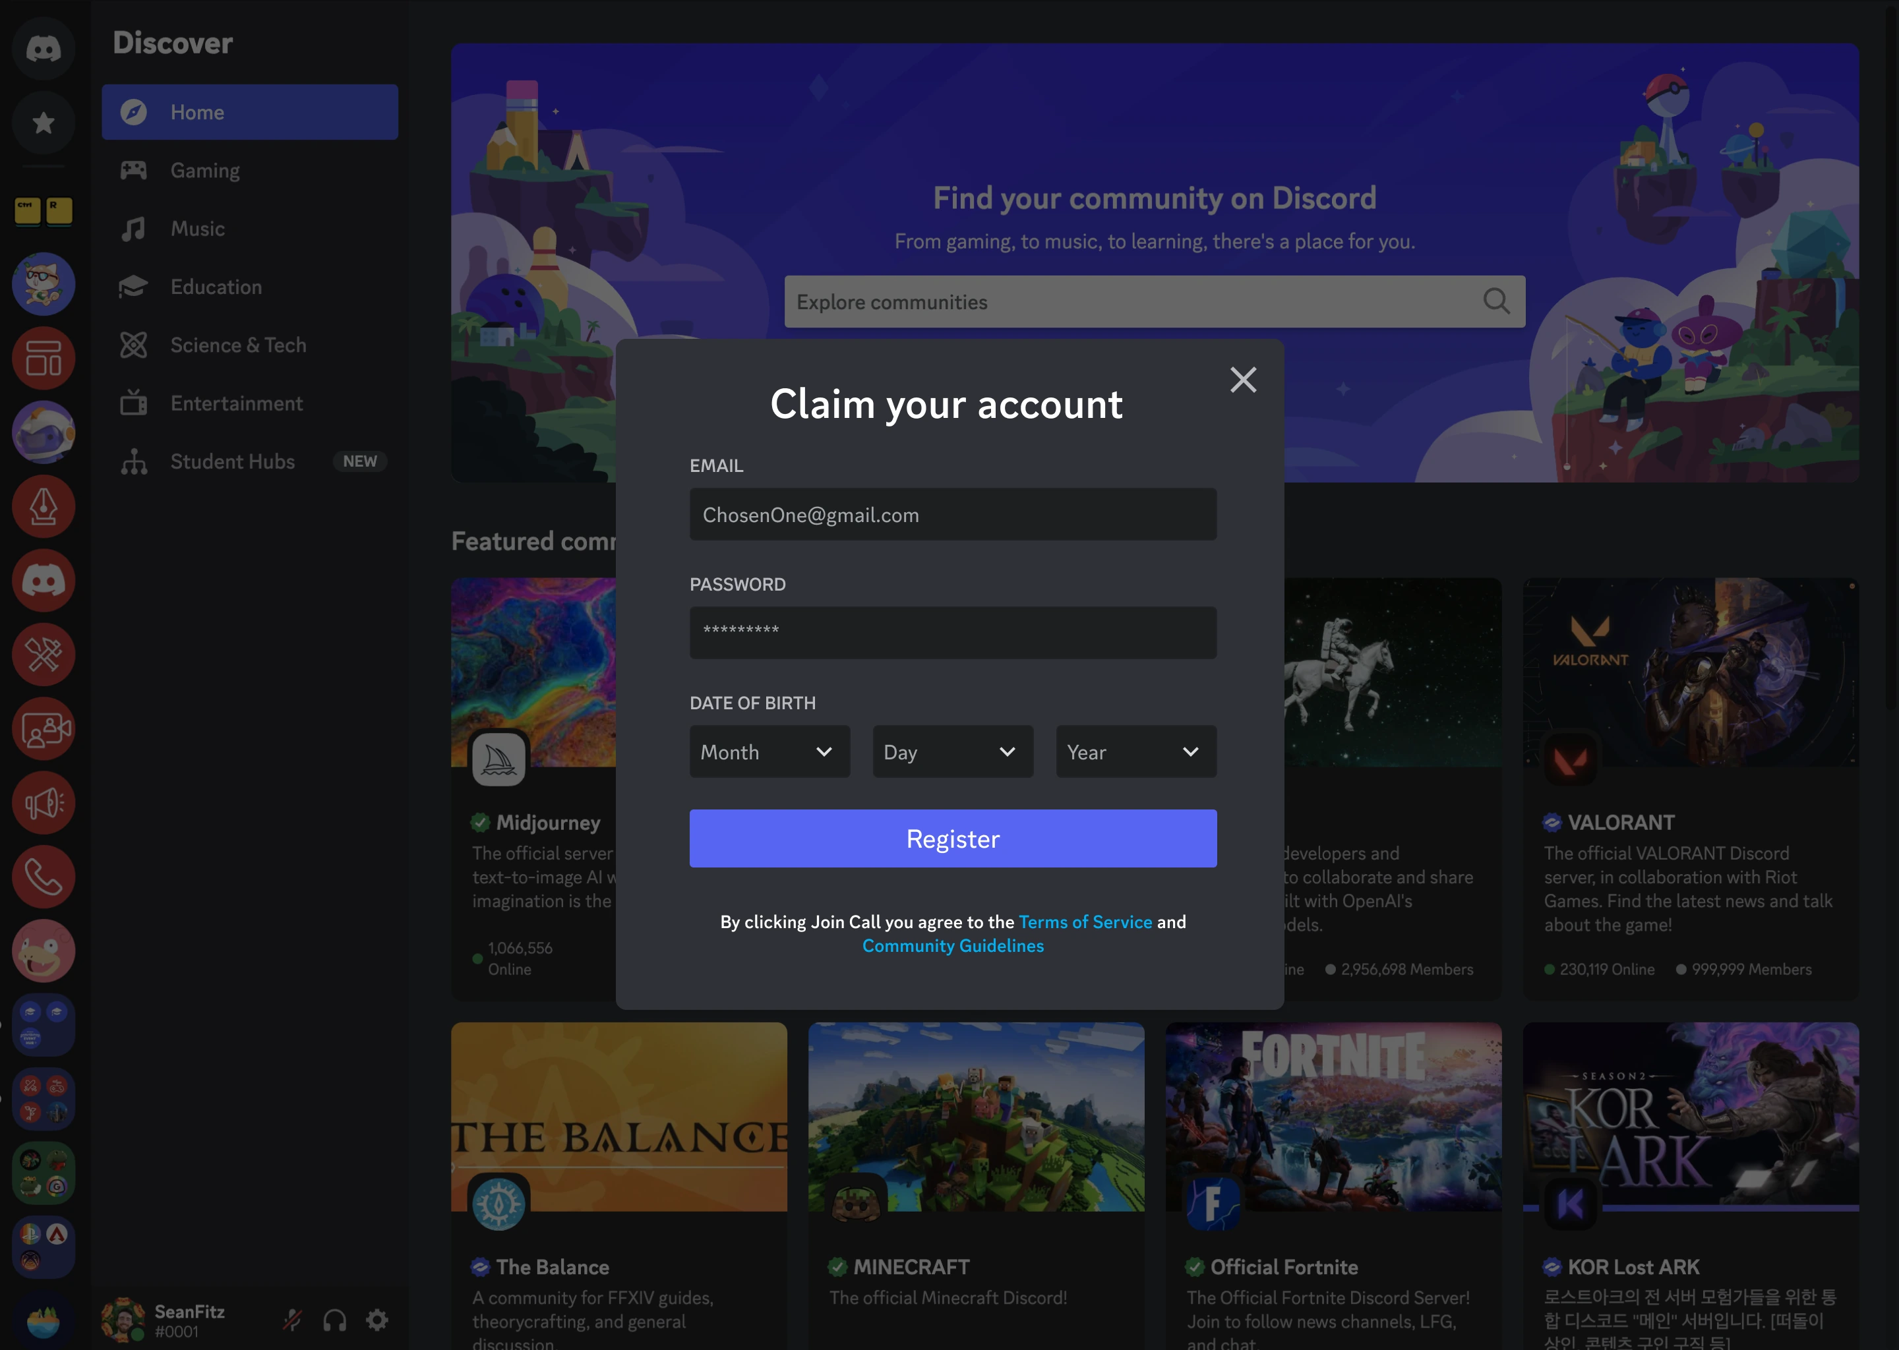Image resolution: width=1899 pixels, height=1350 pixels.
Task: Click search magnifier in Explore communities
Action: [1497, 301]
